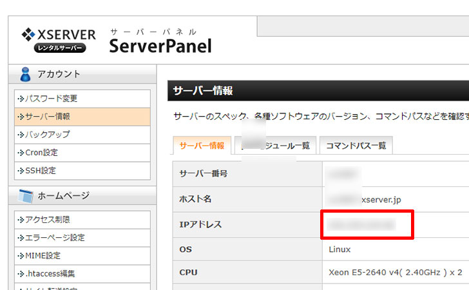Click the ホスト名 row label

pyautogui.click(x=195, y=199)
